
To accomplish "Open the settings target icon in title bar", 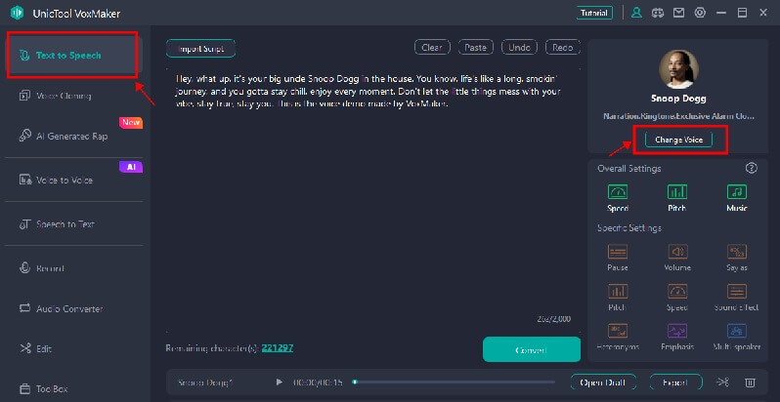I will 700,13.
